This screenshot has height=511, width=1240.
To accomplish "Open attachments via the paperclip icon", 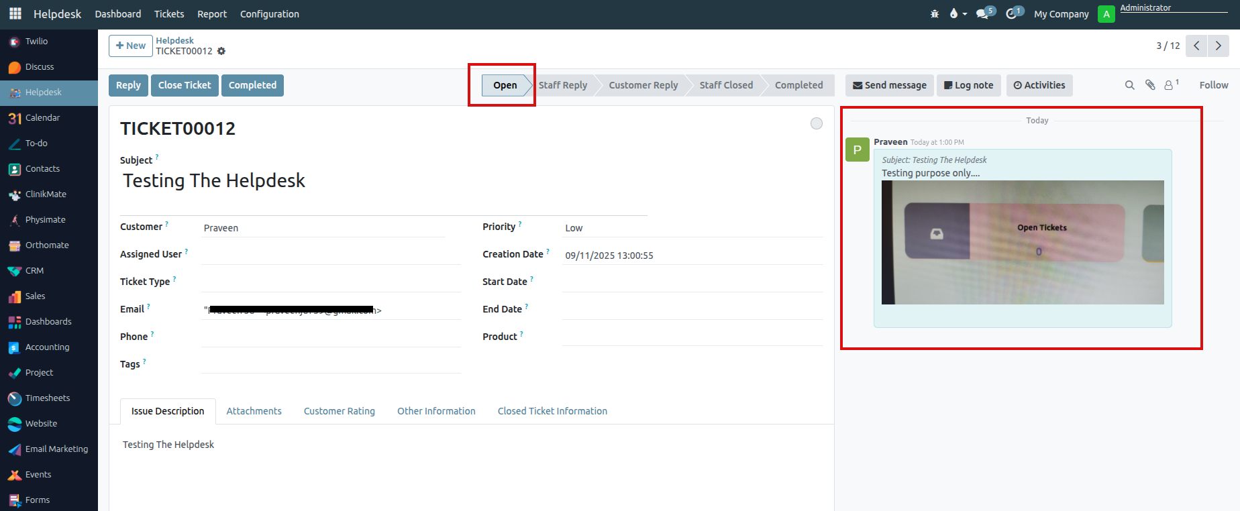I will click(x=1150, y=85).
